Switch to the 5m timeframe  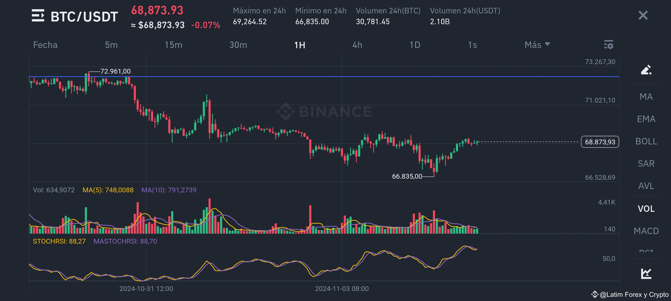pyautogui.click(x=111, y=45)
